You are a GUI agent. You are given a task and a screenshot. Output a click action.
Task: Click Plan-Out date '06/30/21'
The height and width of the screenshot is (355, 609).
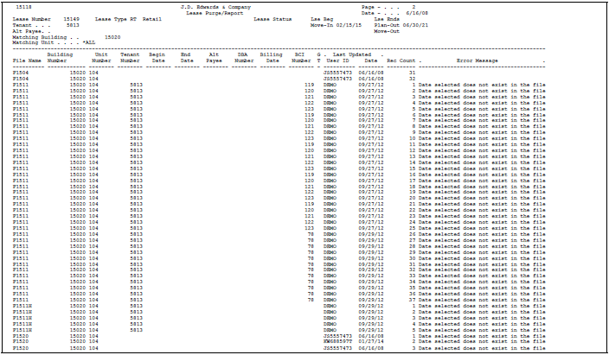[x=415, y=25]
